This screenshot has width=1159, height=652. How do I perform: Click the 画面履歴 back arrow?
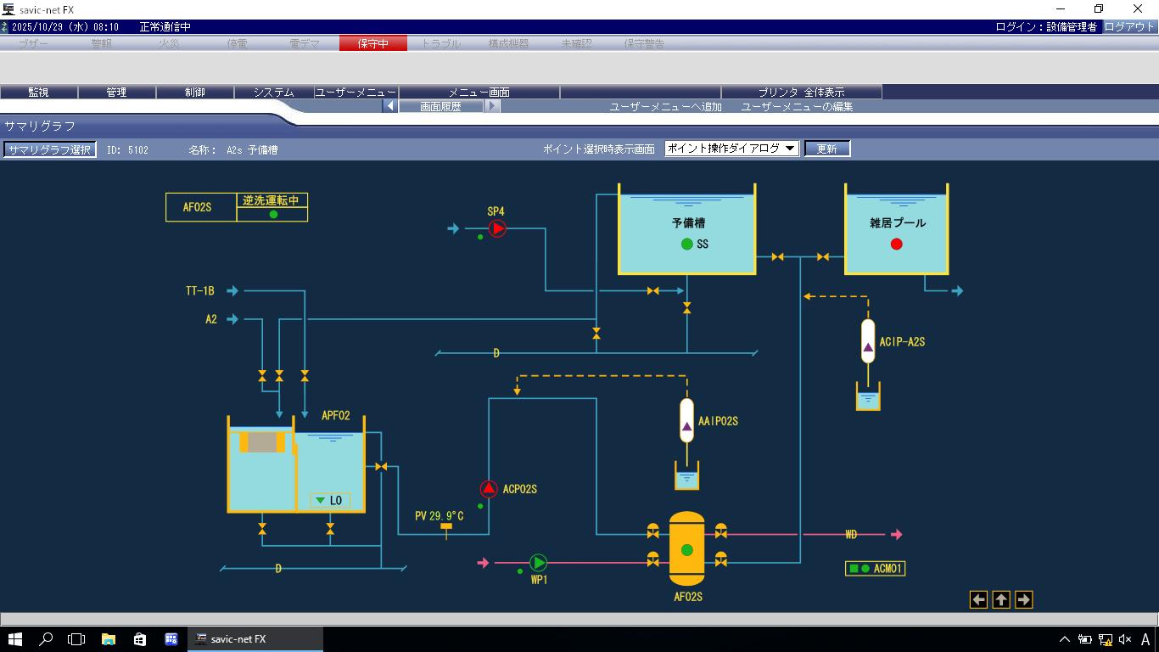[x=390, y=106]
